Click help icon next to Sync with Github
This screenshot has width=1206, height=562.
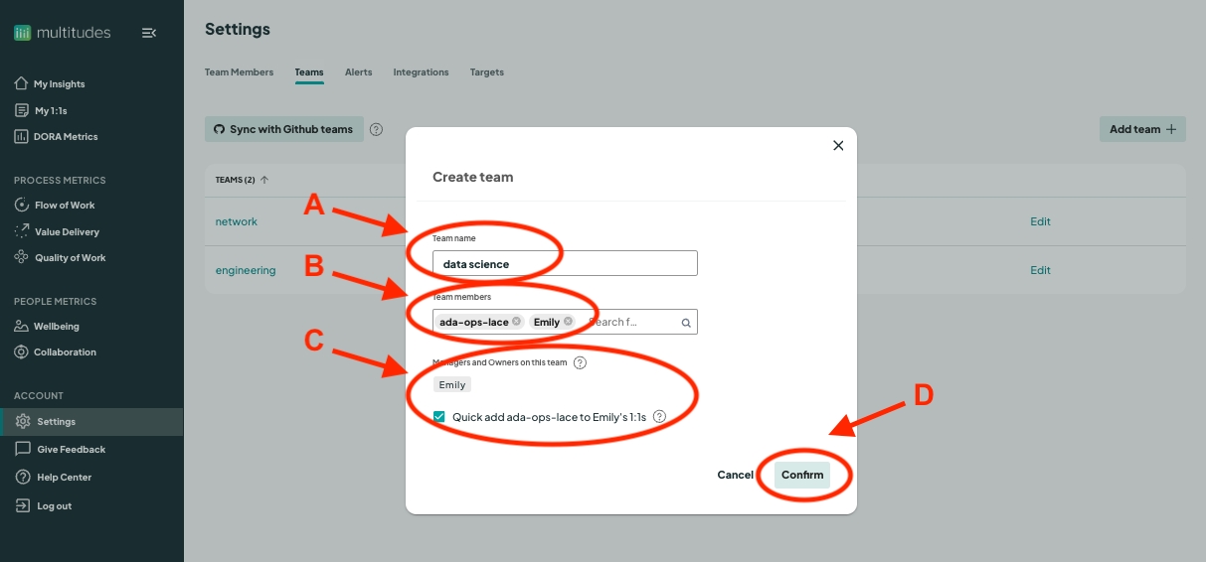pos(376,129)
